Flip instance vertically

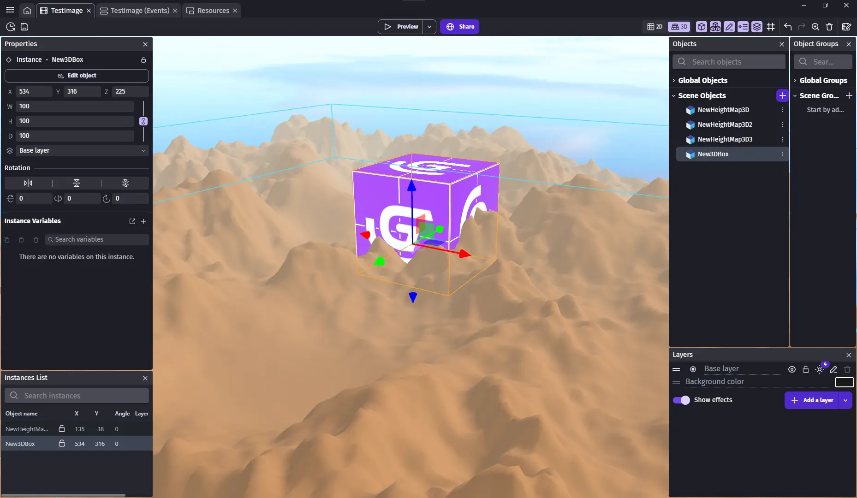tap(77, 183)
